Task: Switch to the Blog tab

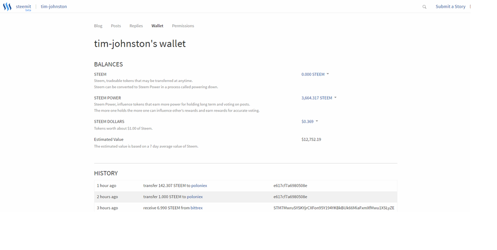Action: click(x=98, y=26)
